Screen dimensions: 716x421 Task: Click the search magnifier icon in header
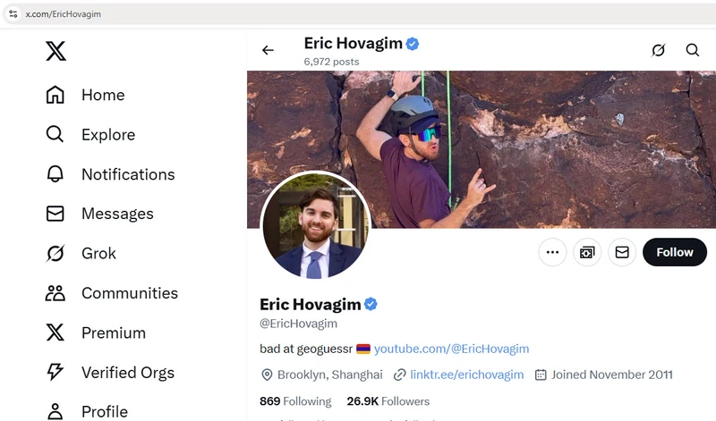tap(693, 50)
